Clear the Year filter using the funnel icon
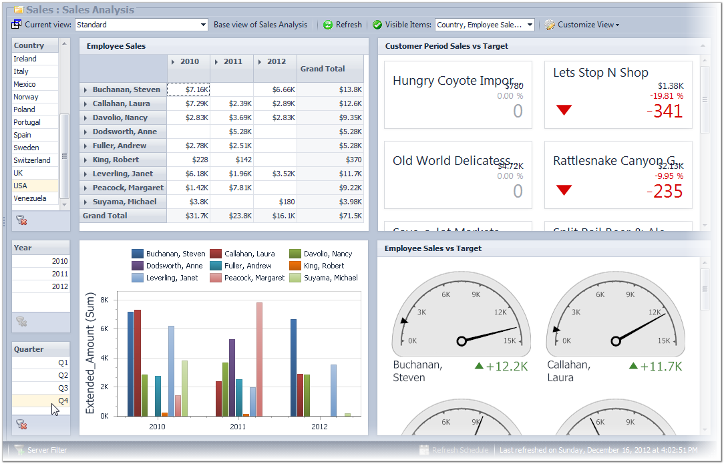The height and width of the screenshot is (464, 724). 21,322
